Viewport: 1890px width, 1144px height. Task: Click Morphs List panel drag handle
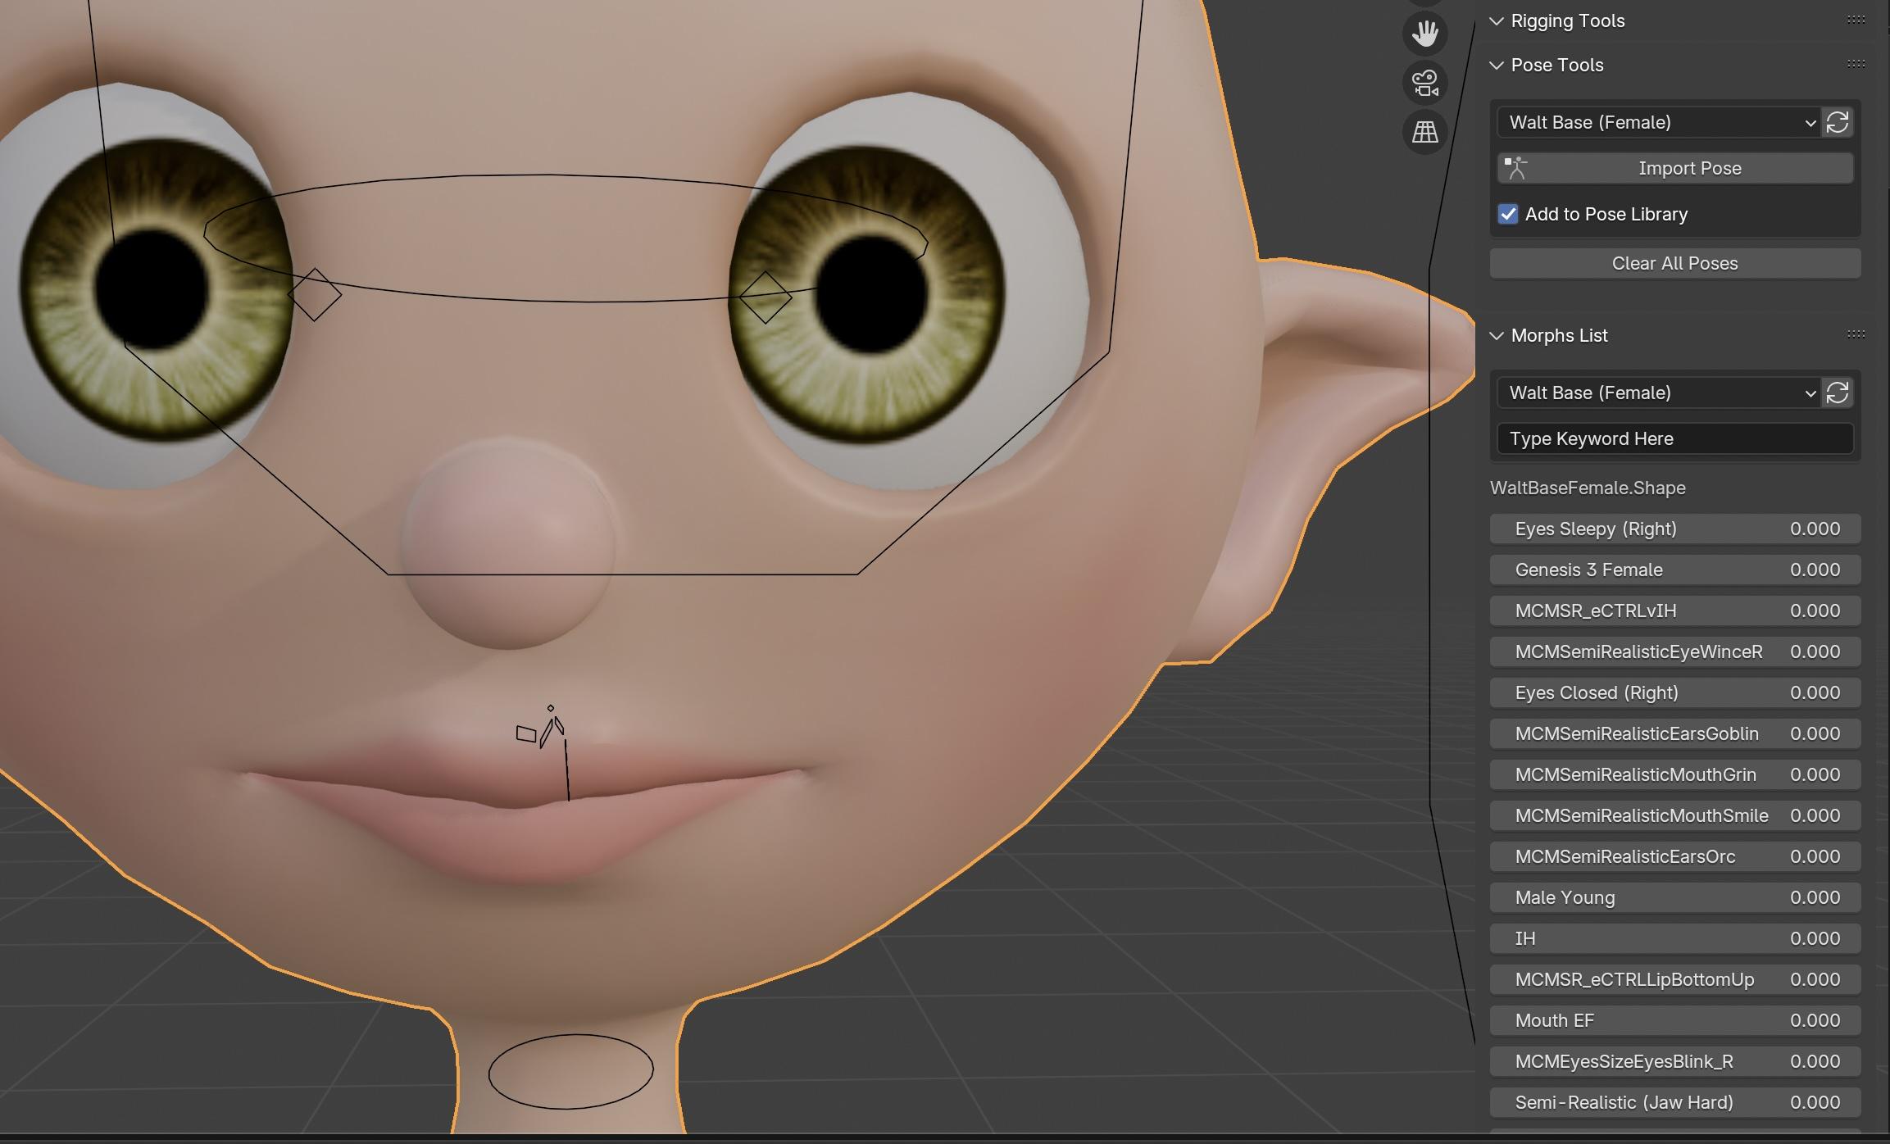tap(1856, 335)
